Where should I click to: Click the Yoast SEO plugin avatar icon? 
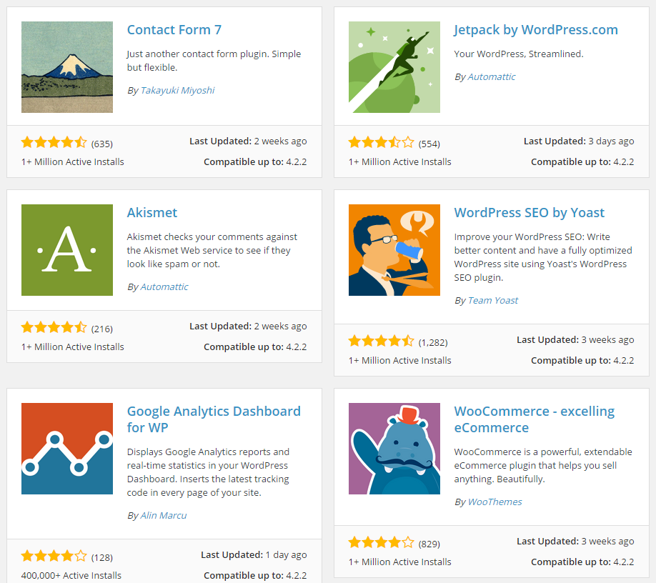[x=394, y=250]
